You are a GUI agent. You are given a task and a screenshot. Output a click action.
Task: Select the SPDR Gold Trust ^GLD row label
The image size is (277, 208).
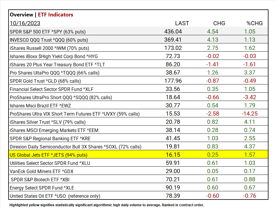[45, 81]
